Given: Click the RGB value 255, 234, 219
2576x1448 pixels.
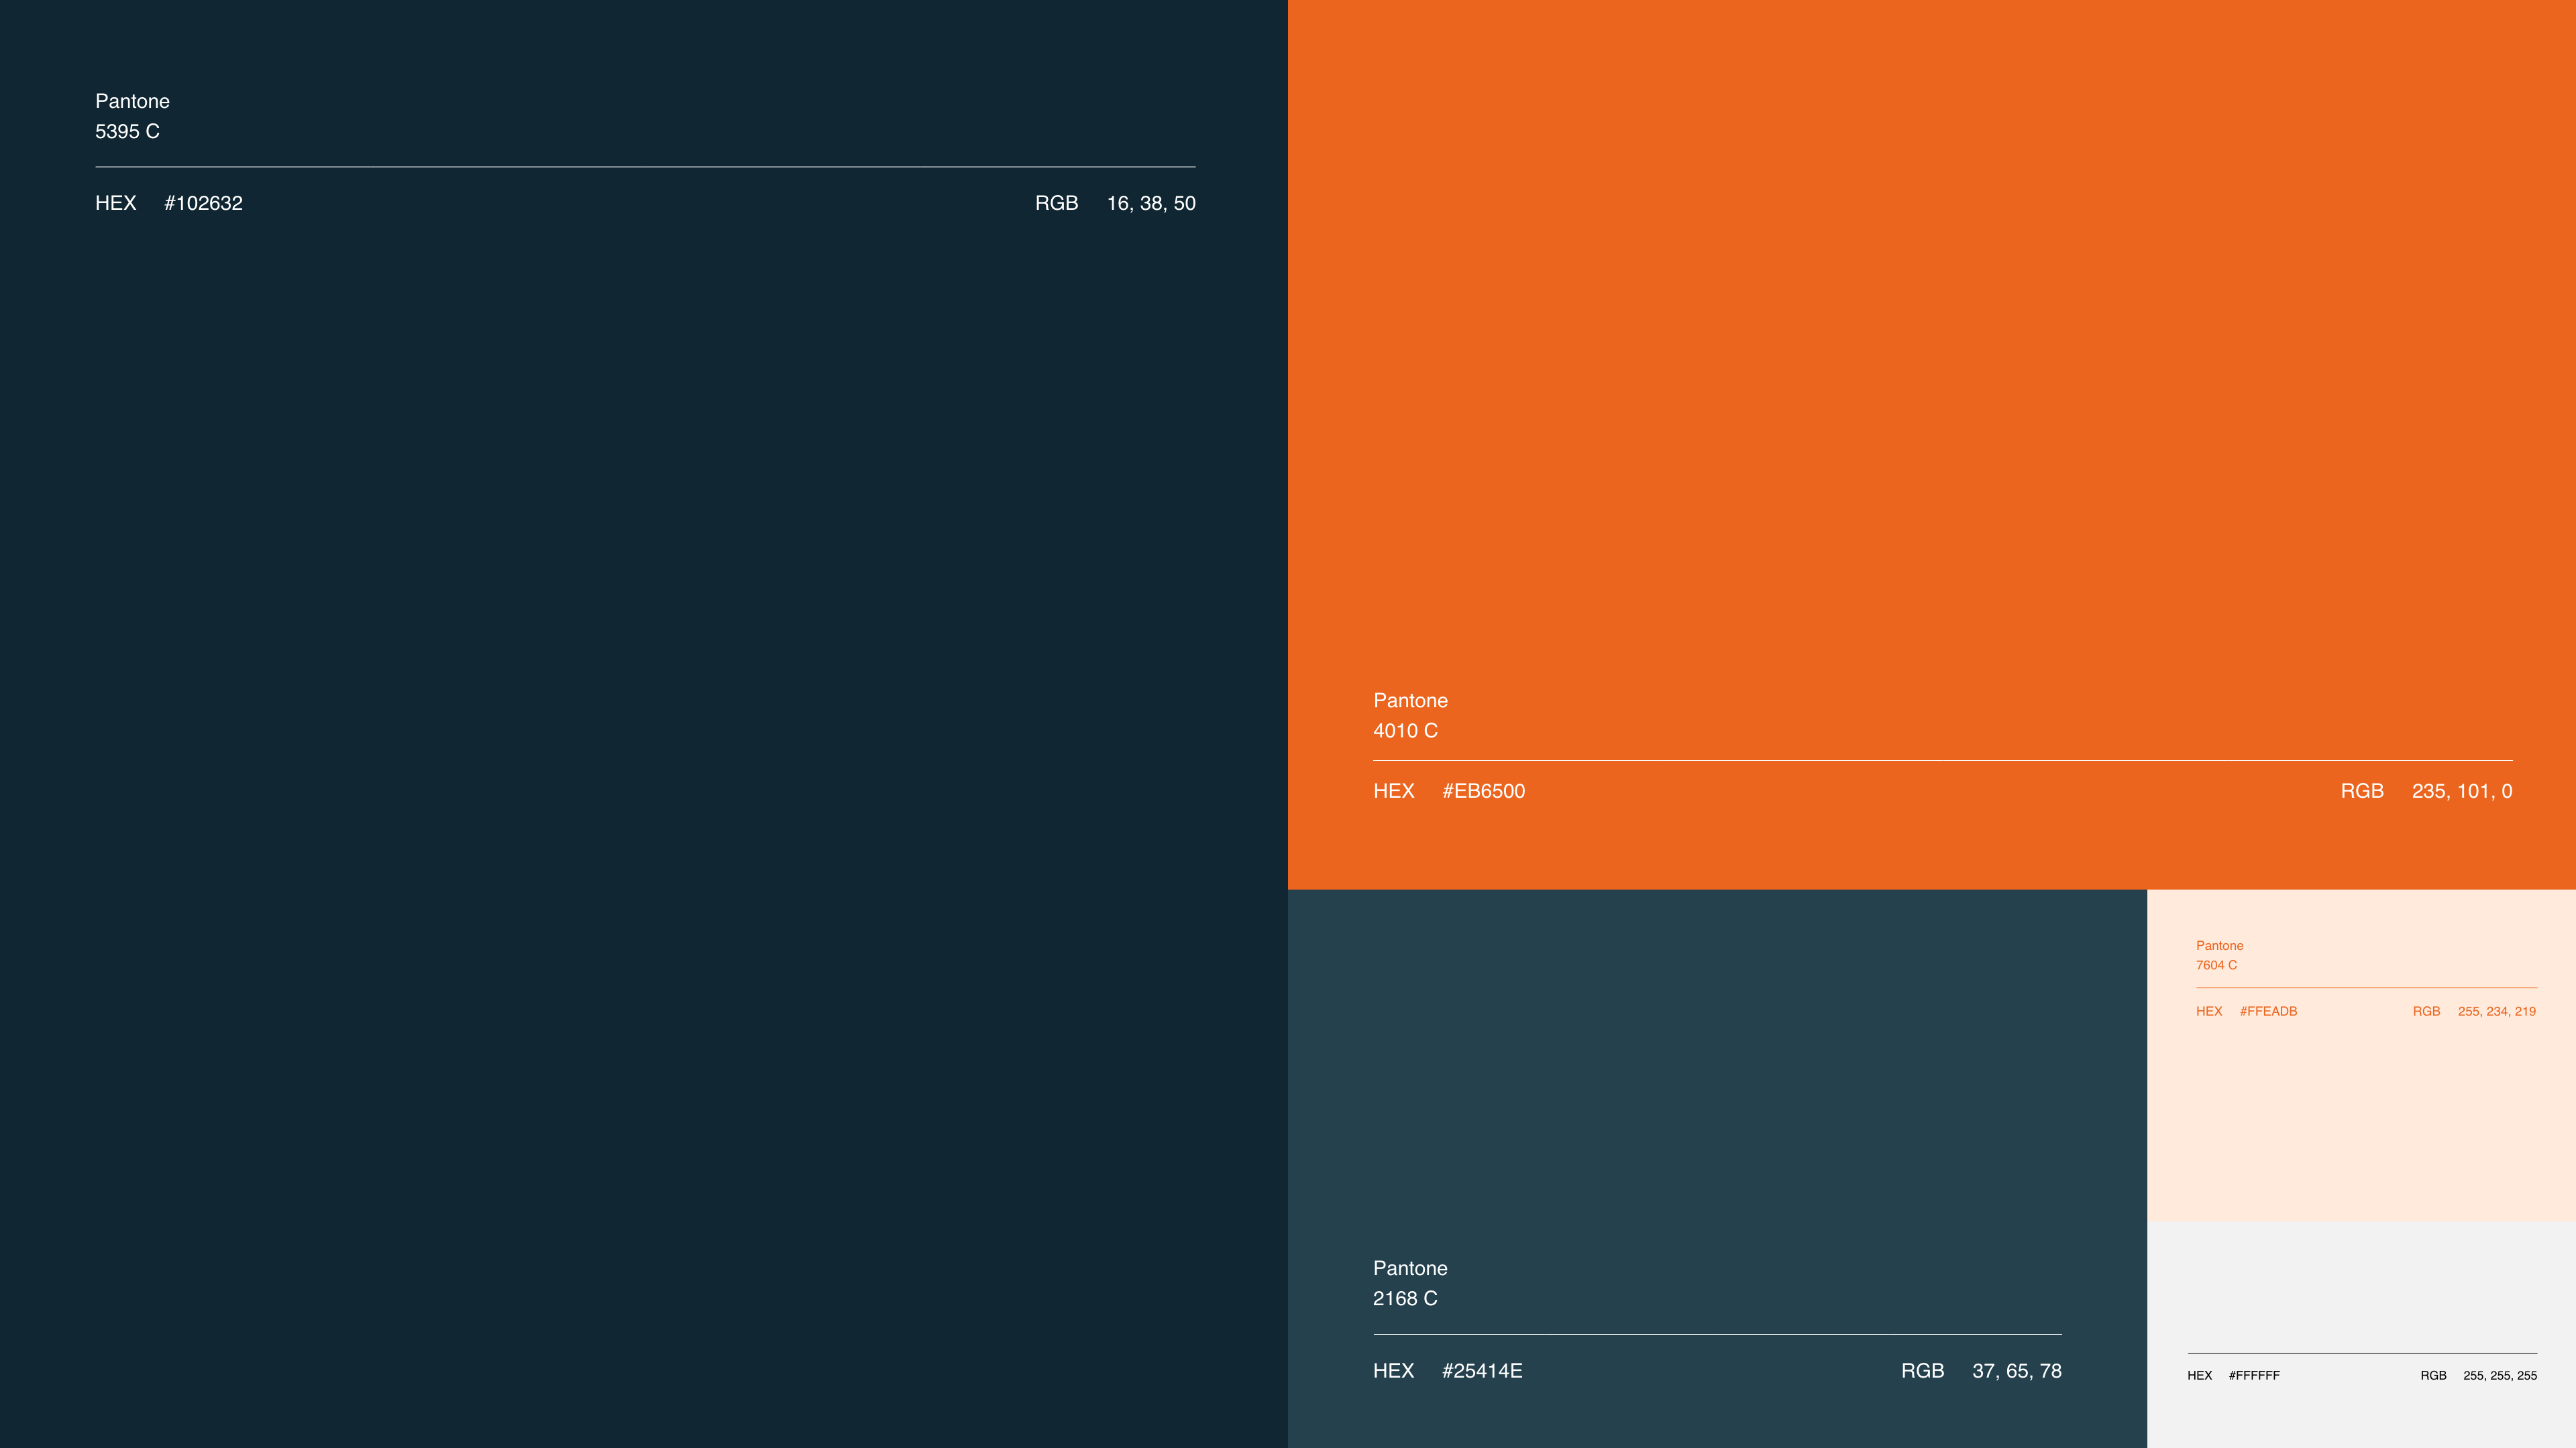Looking at the screenshot, I should pos(2497,1012).
